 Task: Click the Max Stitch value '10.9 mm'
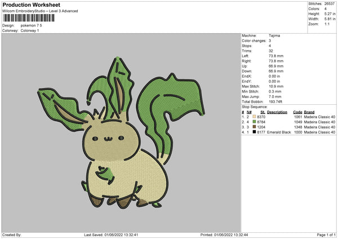(x=276, y=86)
